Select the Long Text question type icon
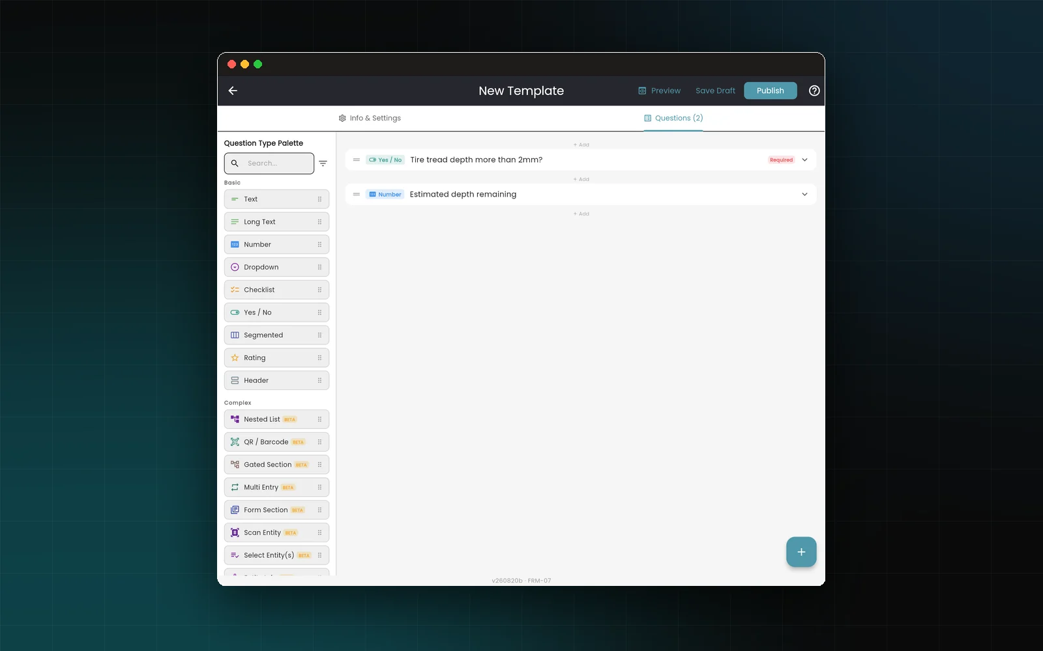The height and width of the screenshot is (651, 1043). [235, 222]
